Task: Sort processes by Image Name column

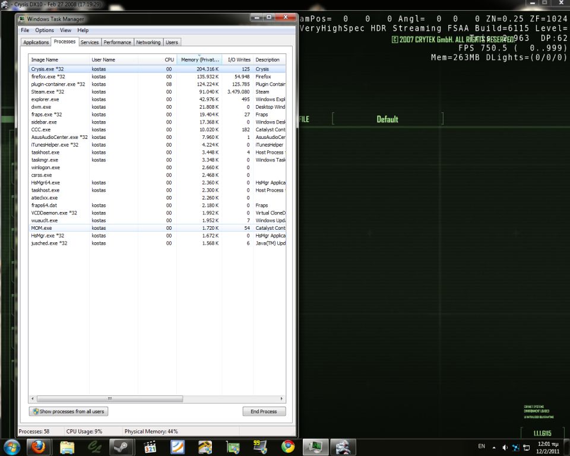Action: tap(59, 59)
